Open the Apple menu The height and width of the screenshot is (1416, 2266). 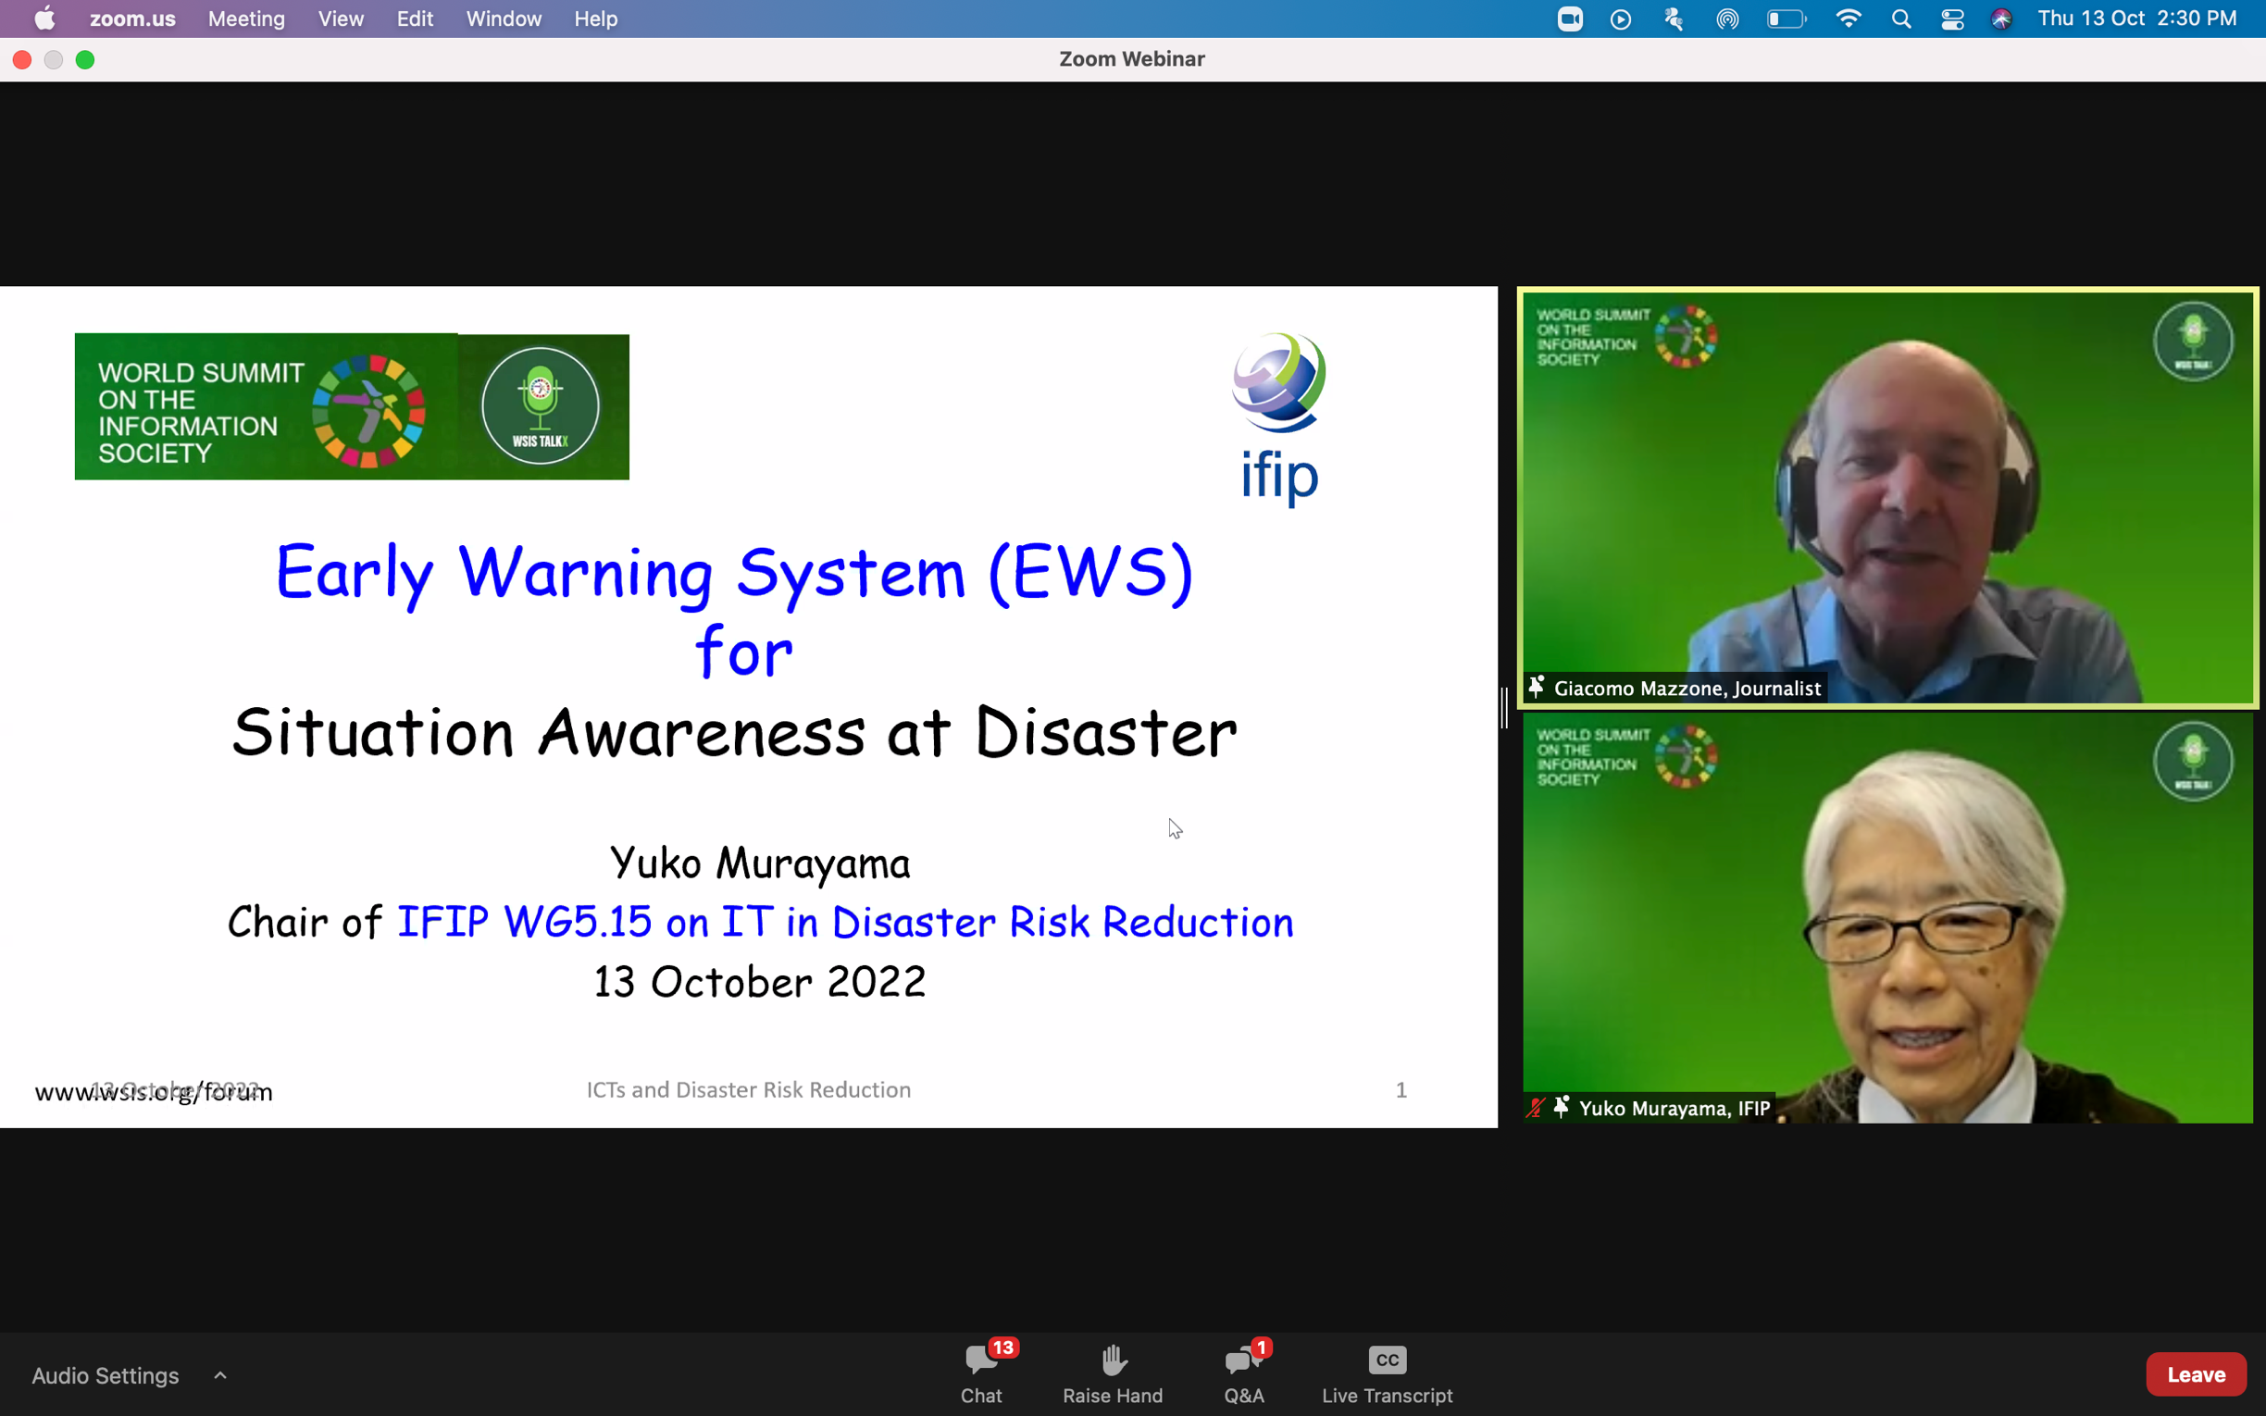[x=44, y=19]
